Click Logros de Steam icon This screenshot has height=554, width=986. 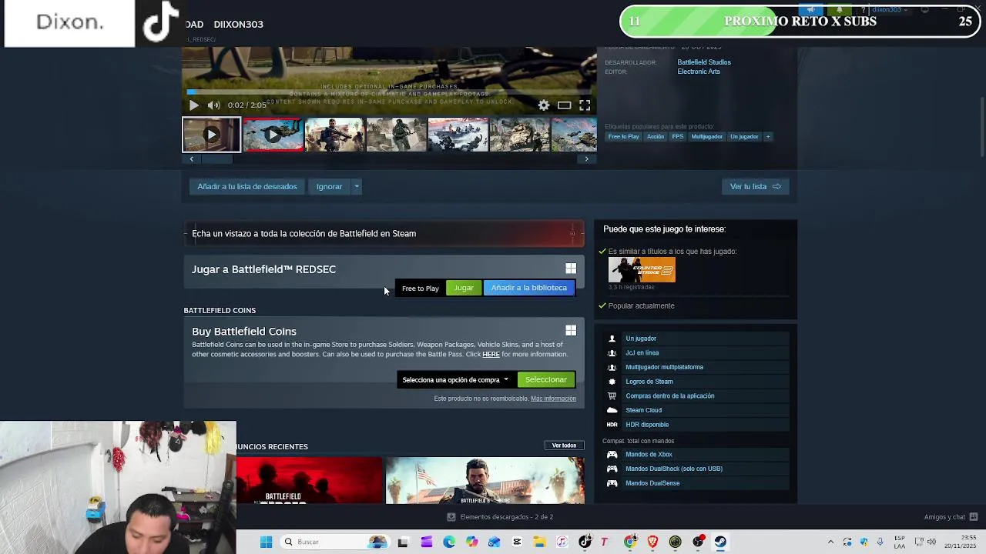(x=612, y=382)
